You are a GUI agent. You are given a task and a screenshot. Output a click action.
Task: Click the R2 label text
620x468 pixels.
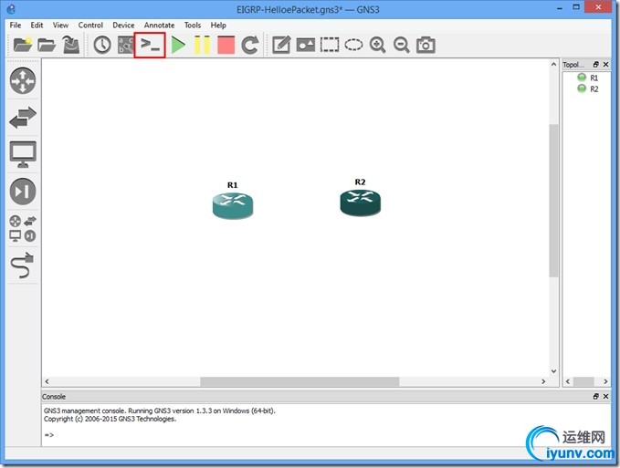click(360, 182)
